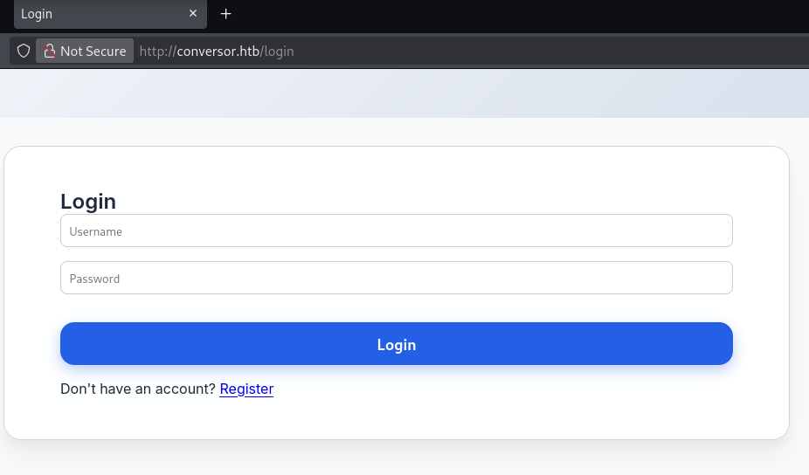
Task: Click the Login heading text
Action: [88, 202]
